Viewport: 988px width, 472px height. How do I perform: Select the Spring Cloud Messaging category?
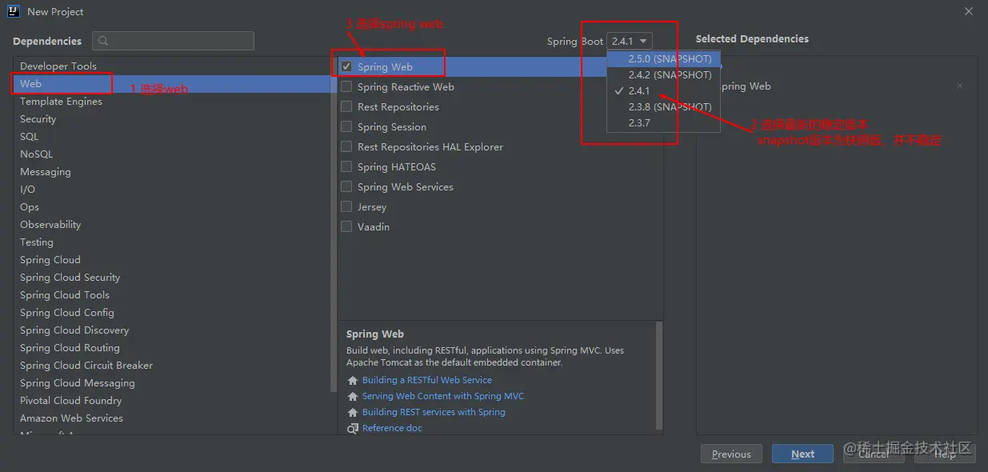pos(173,383)
